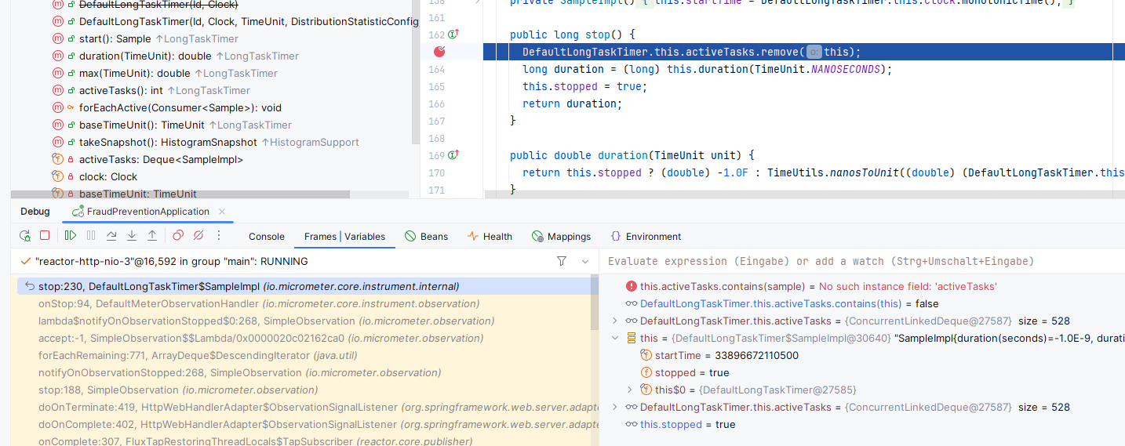Click the Rerun debug session icon
Viewport: 1125px width, 446px height.
[25, 236]
